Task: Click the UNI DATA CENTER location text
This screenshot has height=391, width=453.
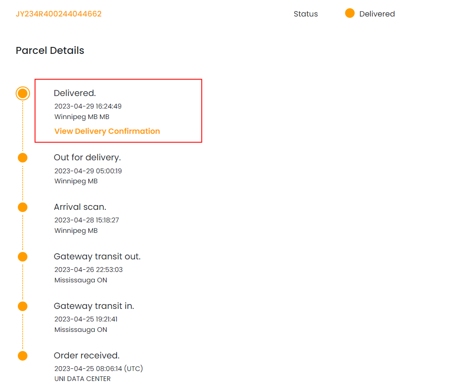Action: pos(82,379)
